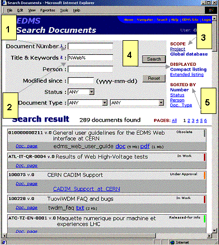Open the Status dropdown set to ANY
The width and height of the screenshot is (219, 245).
coord(81,92)
